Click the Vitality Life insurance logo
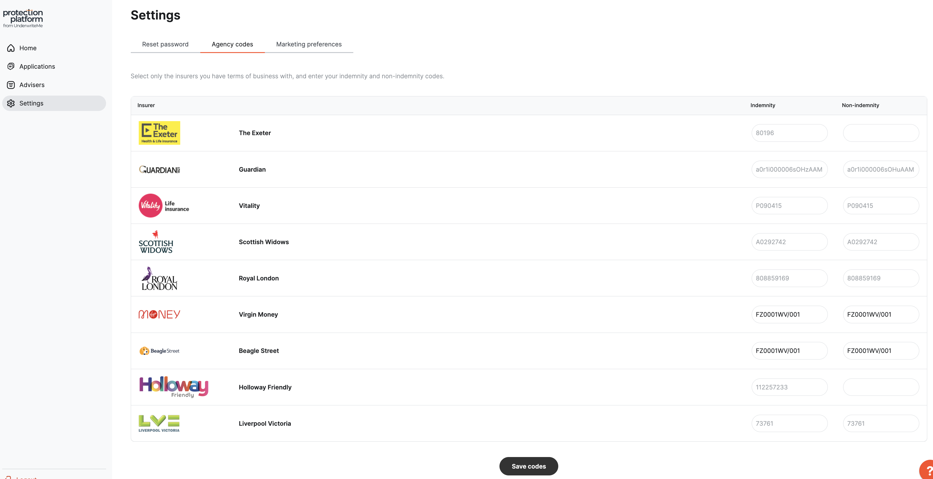933x479 pixels. (x=164, y=206)
